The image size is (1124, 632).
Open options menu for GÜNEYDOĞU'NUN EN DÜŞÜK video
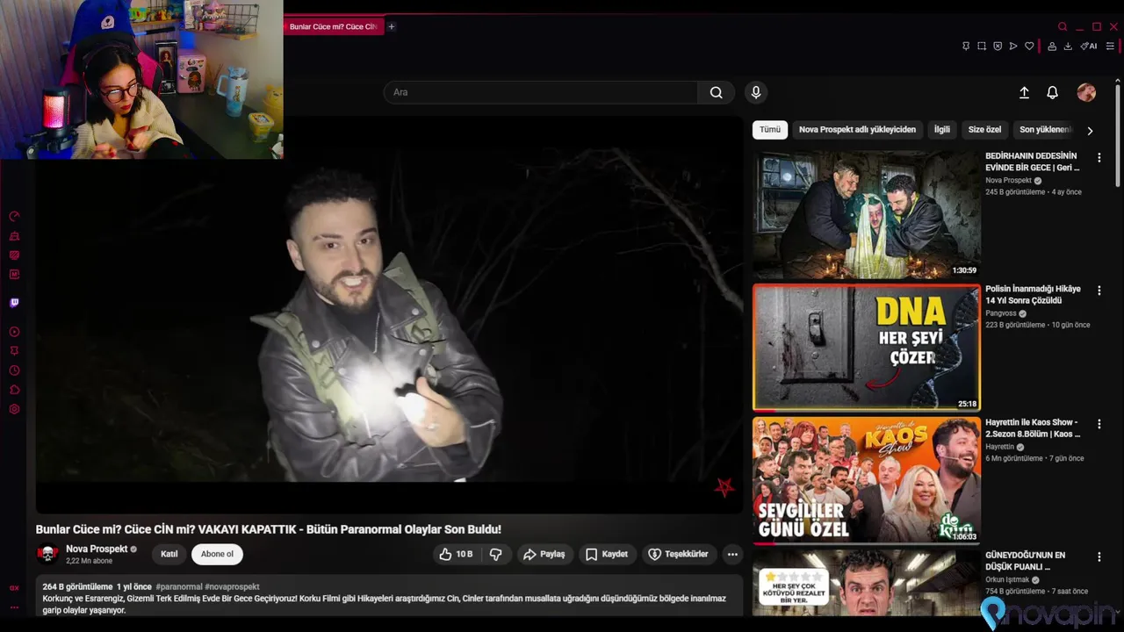tap(1099, 557)
